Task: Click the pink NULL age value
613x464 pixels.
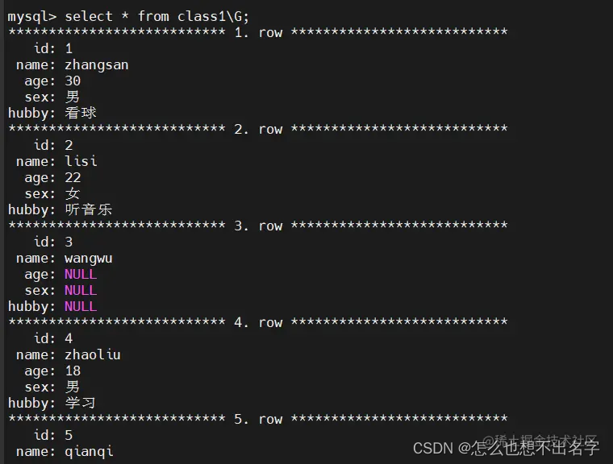Action: [81, 274]
